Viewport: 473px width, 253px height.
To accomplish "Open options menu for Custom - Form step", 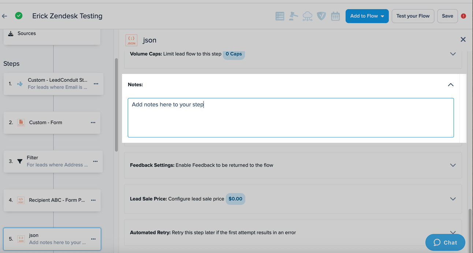I will (x=93, y=123).
